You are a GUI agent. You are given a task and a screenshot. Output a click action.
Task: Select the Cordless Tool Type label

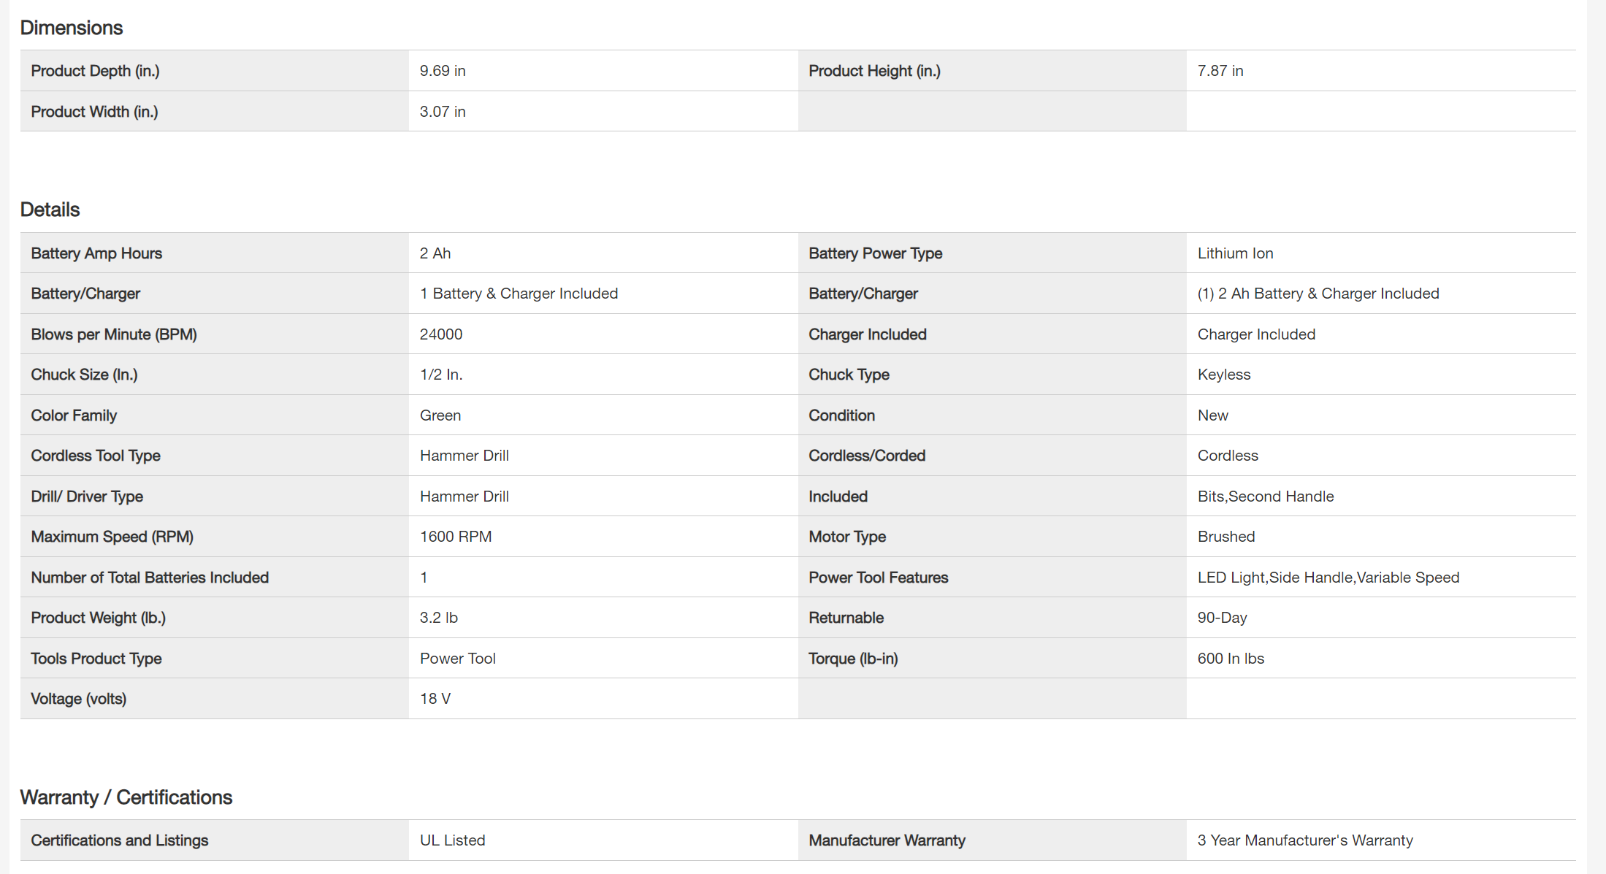pyautogui.click(x=96, y=456)
